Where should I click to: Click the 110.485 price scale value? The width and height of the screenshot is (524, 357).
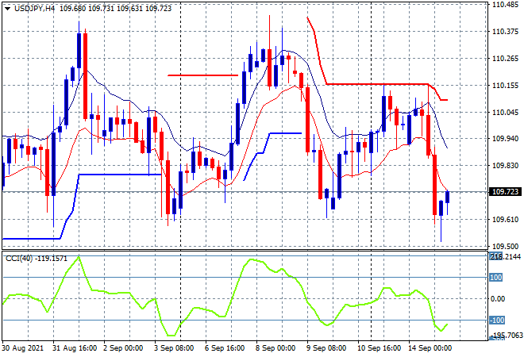coord(505,4)
